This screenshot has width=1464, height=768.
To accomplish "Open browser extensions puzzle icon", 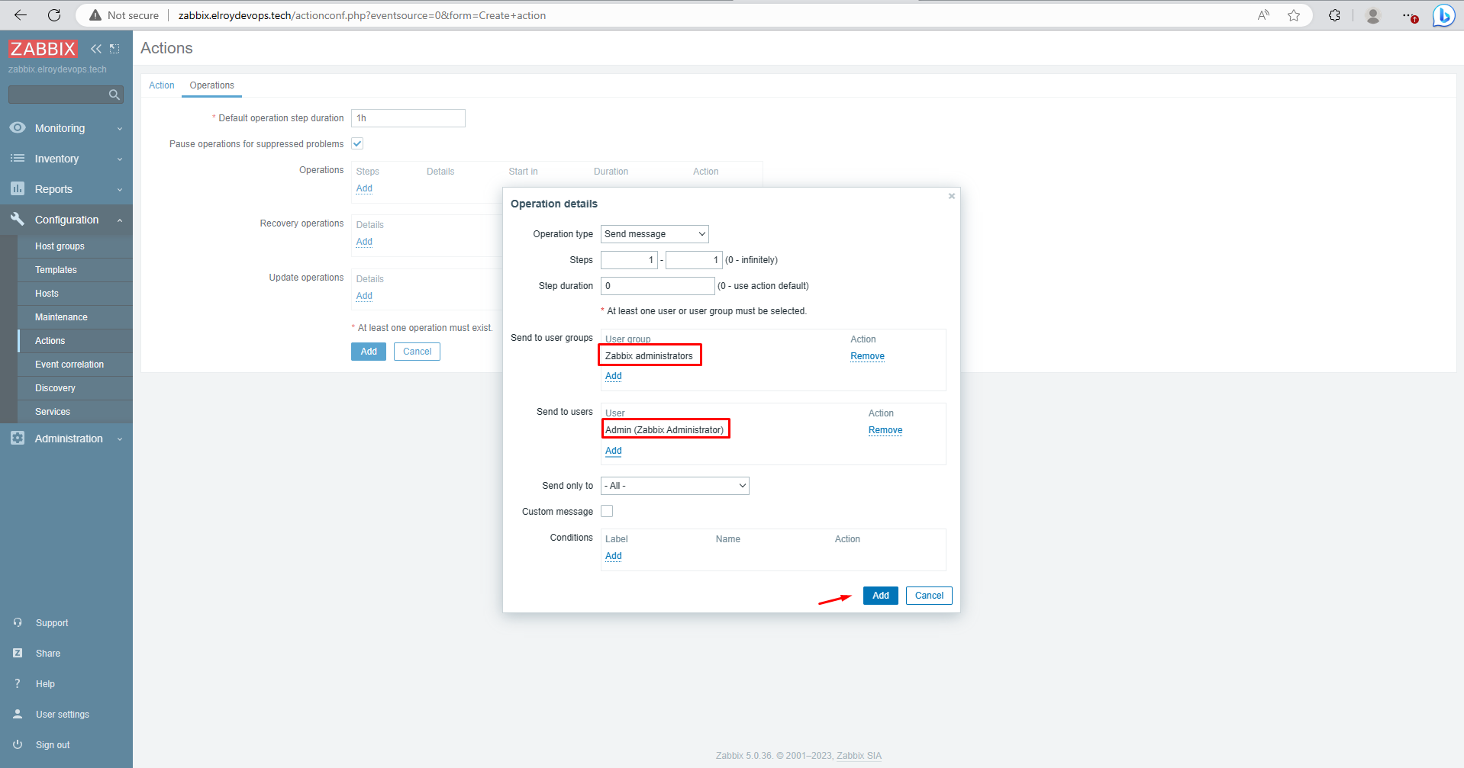I will [1334, 15].
